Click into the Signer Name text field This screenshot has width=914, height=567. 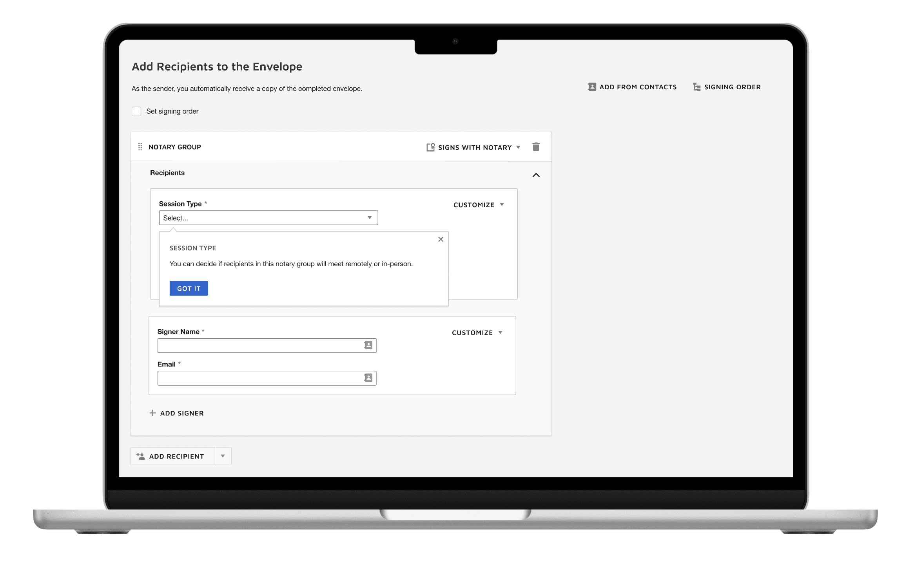(259, 345)
